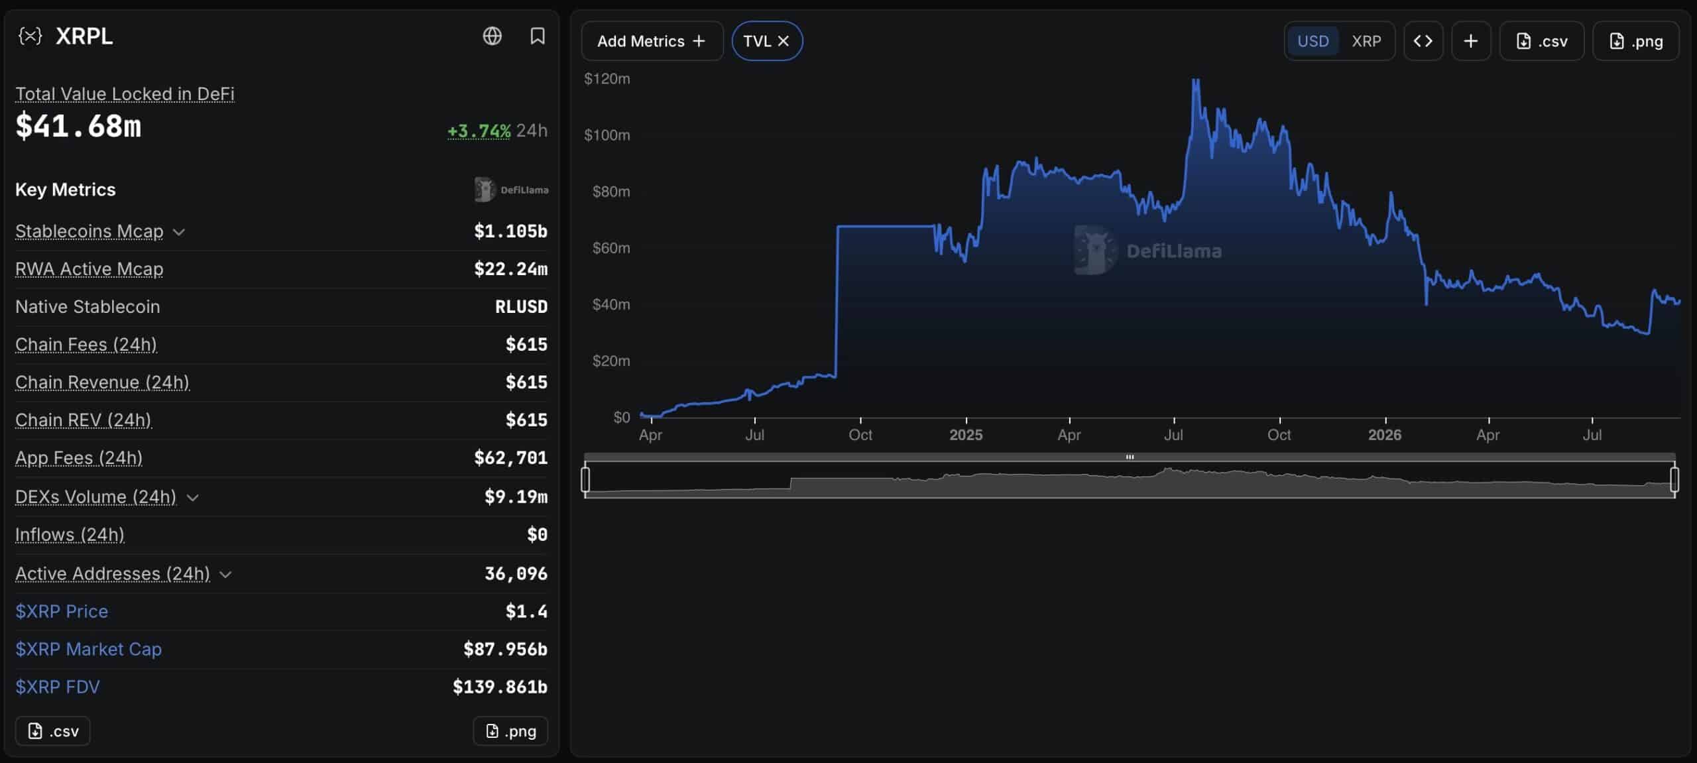The image size is (1697, 763).
Task: Open the $XRP Market Cap link
Action: (x=88, y=649)
